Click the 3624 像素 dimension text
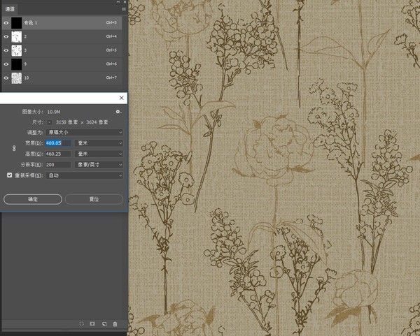Image resolution: width=420 pixels, height=336 pixels. point(97,122)
